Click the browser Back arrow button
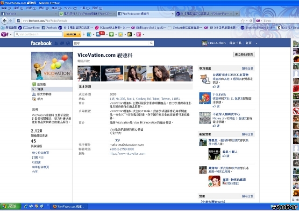This screenshot has height=211, width=299. (x=5, y=20)
